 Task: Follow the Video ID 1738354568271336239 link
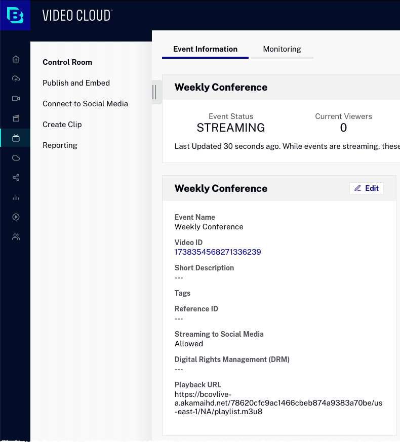(x=218, y=252)
